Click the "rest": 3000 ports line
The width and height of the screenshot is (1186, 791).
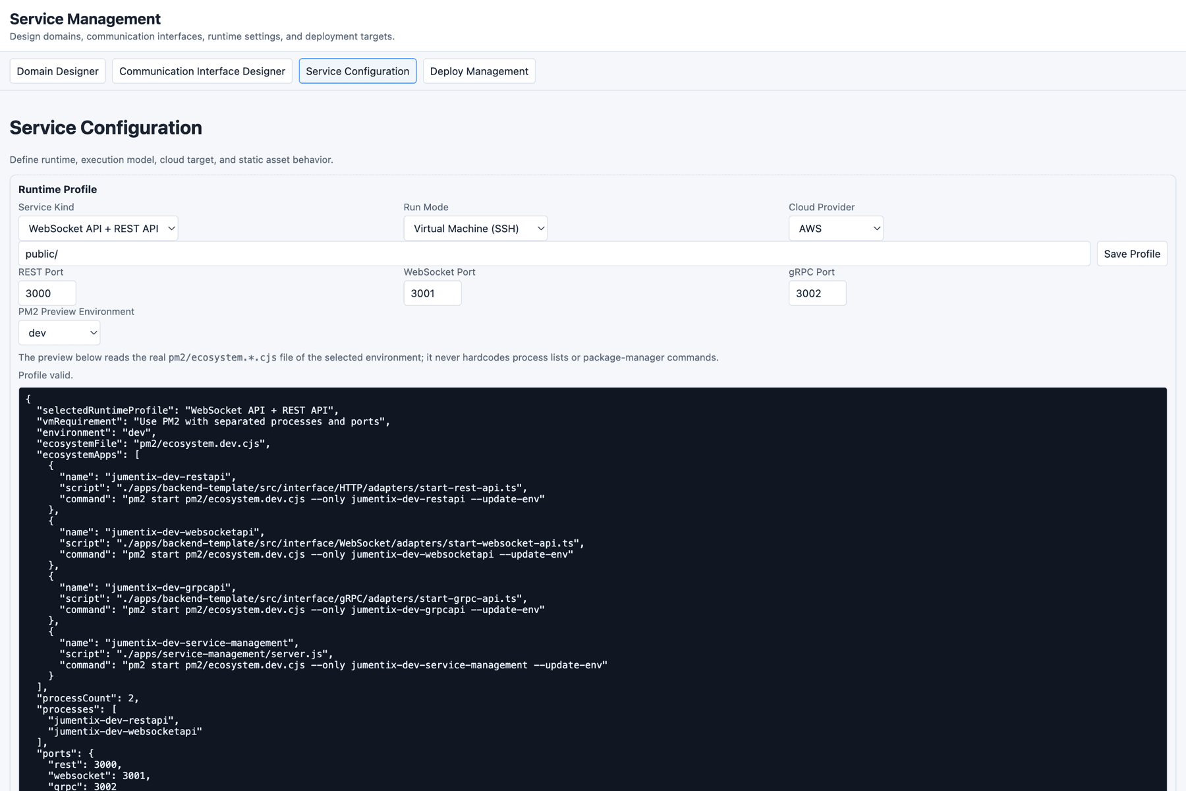[85, 765]
